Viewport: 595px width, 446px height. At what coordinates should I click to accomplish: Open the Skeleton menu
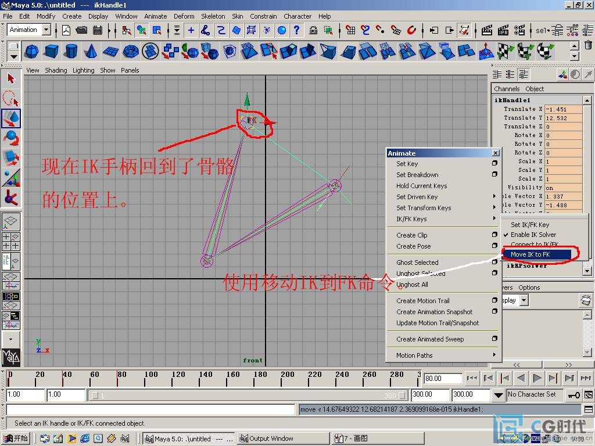[213, 16]
